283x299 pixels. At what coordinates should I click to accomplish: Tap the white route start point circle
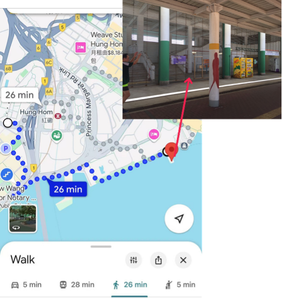click(8, 123)
